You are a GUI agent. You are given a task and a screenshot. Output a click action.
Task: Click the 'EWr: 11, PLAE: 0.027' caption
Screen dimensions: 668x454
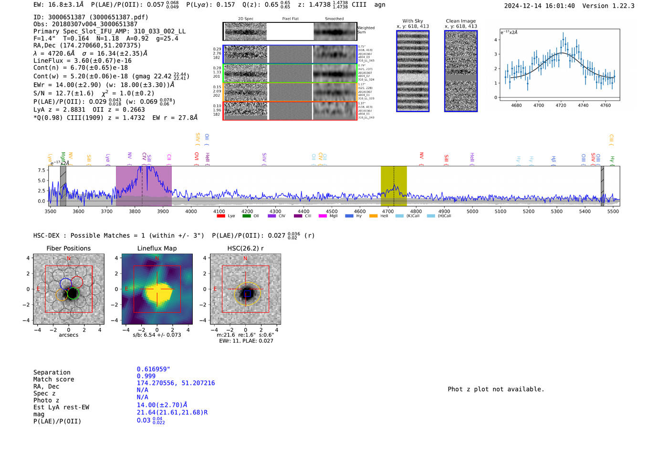[x=246, y=341]
